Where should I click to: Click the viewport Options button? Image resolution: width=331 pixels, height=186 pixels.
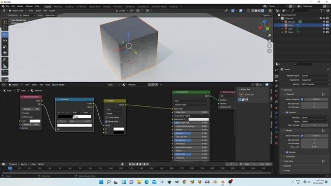pos(266,16)
